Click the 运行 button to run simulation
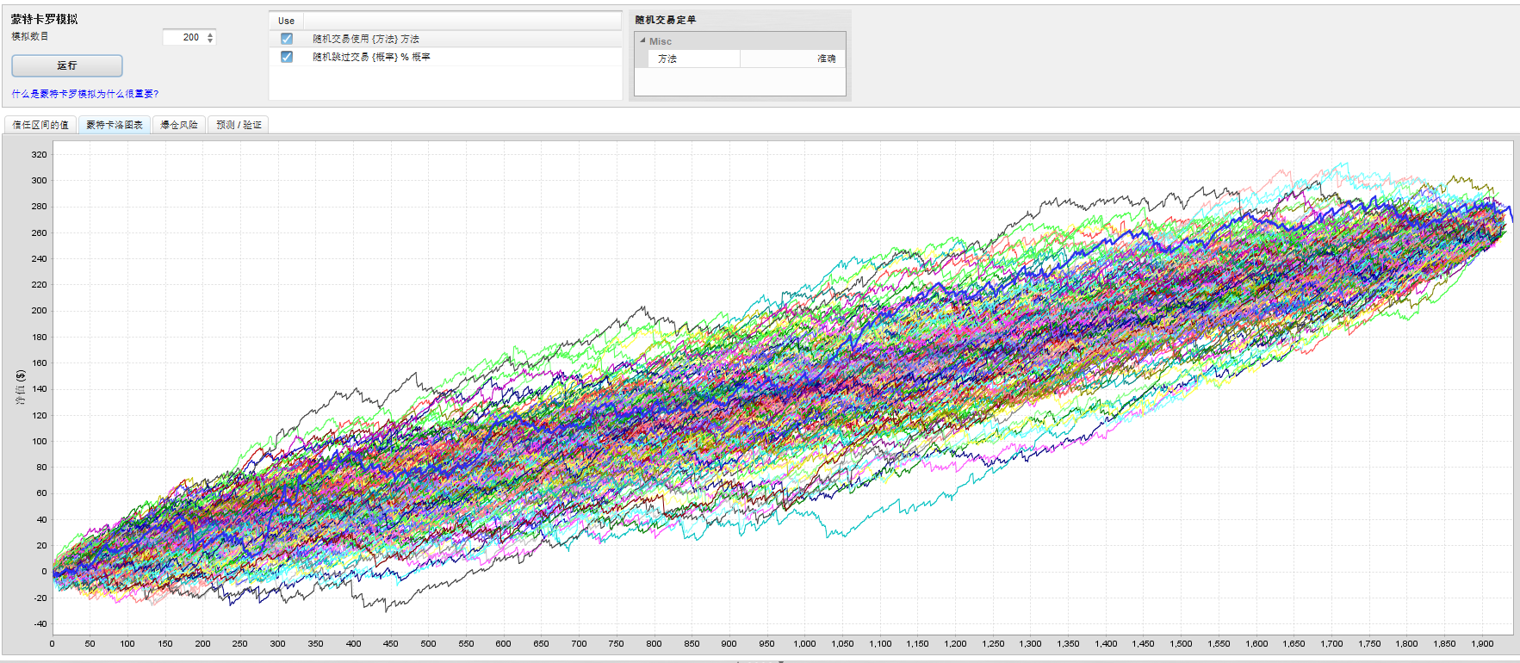This screenshot has width=1520, height=663. 66,65
